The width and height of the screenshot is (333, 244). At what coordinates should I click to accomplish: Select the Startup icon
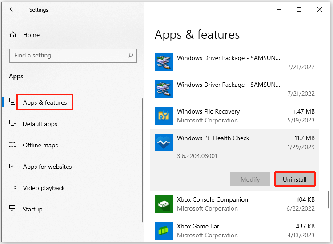click(12, 209)
